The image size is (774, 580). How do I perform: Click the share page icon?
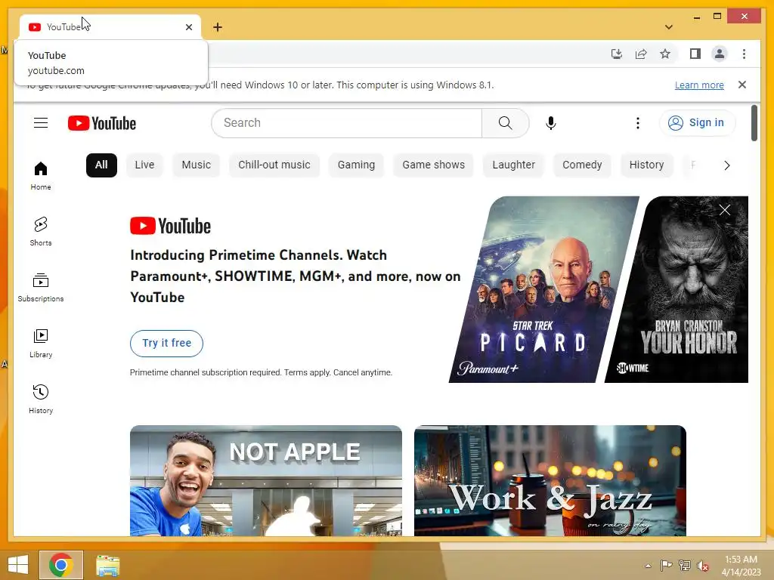641,54
